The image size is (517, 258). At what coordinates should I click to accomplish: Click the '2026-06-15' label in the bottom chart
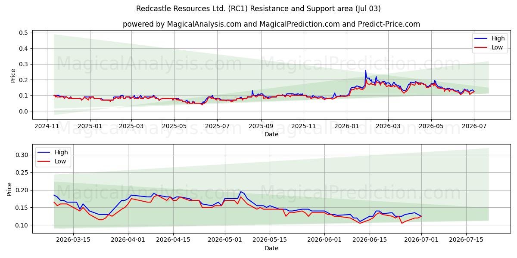tap(370, 240)
